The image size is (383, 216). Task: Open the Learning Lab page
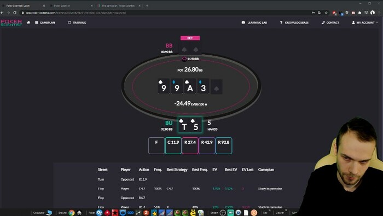pos(254,22)
